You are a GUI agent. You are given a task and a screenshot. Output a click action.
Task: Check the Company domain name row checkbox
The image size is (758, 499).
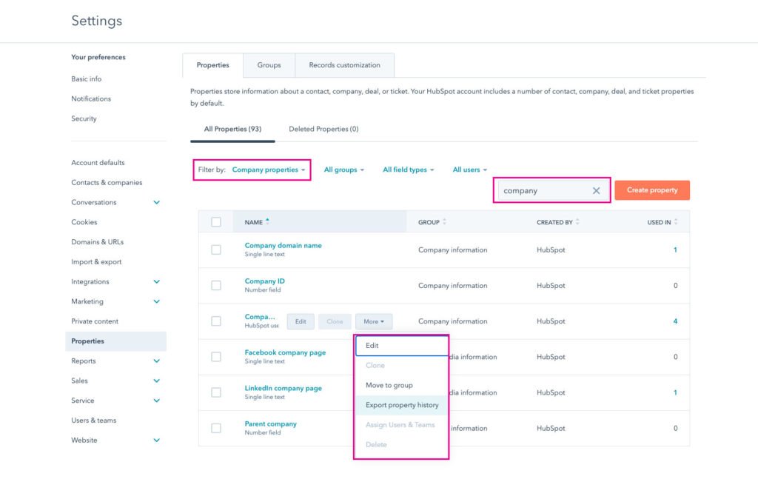[215, 249]
